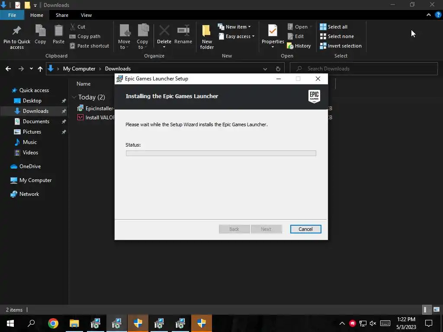This screenshot has width=443, height=332.
Task: Open Desktop in the navigation pane
Action: 32,100
